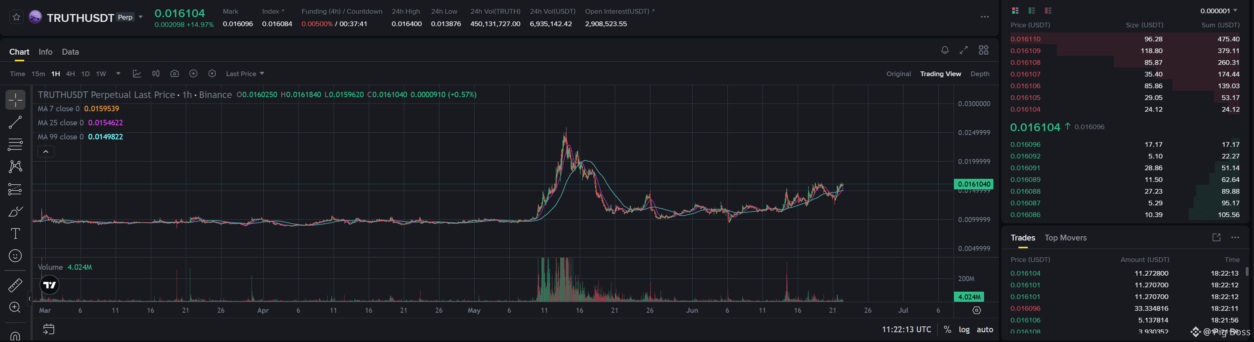Click the MA 99 close indicator legend
This screenshot has width=1254, height=342.
[80, 137]
